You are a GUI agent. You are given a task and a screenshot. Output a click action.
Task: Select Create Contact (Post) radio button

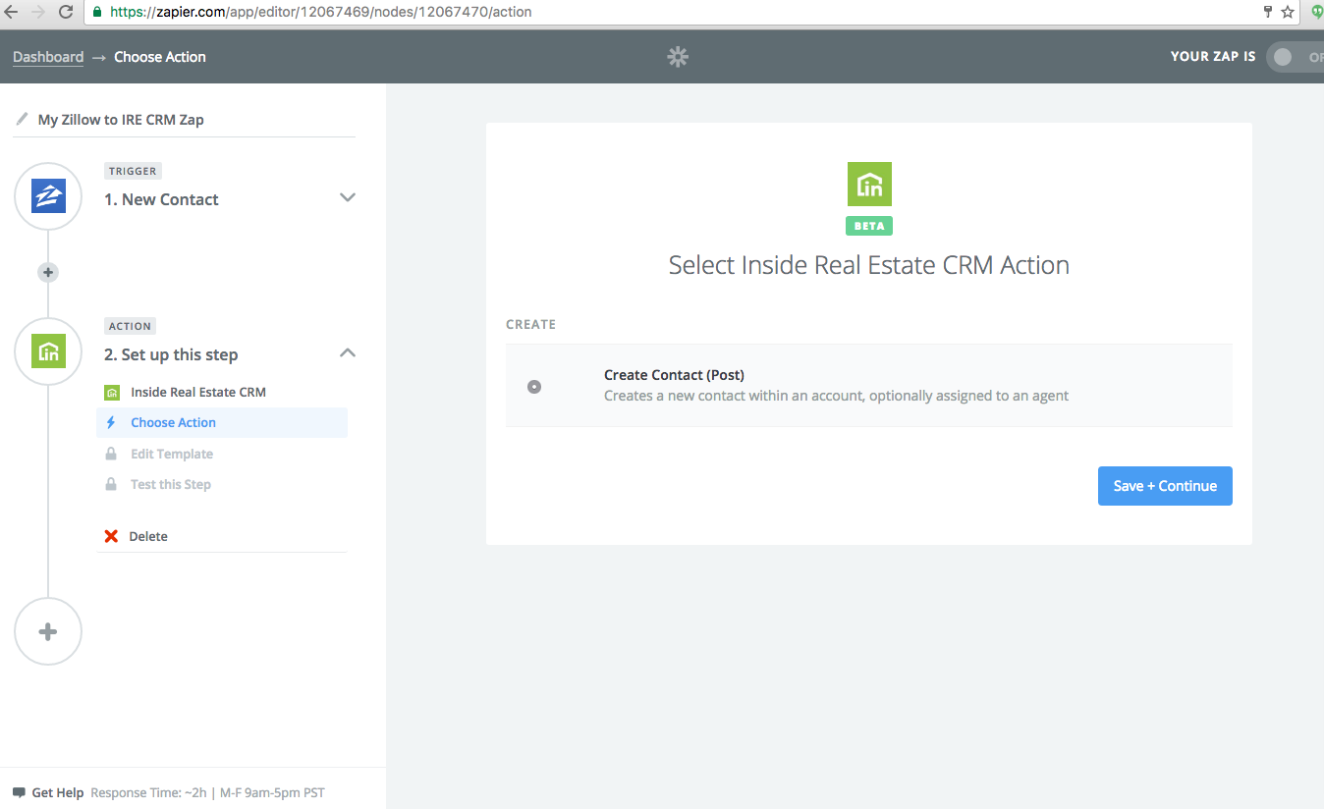pyautogui.click(x=534, y=387)
